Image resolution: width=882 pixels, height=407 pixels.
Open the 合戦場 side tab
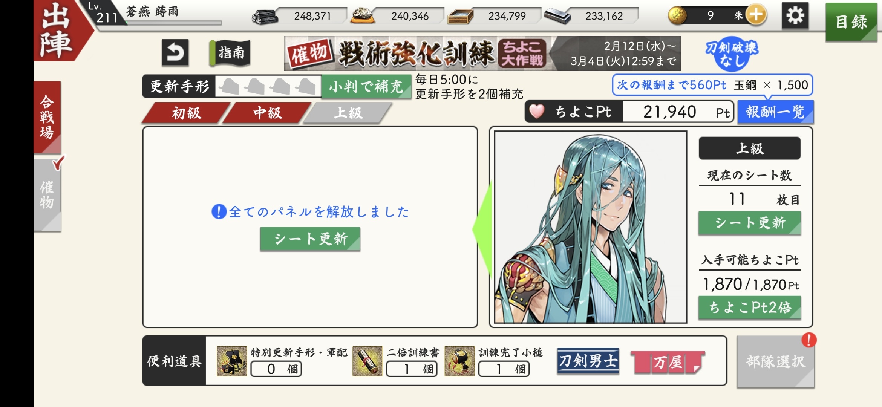click(47, 117)
